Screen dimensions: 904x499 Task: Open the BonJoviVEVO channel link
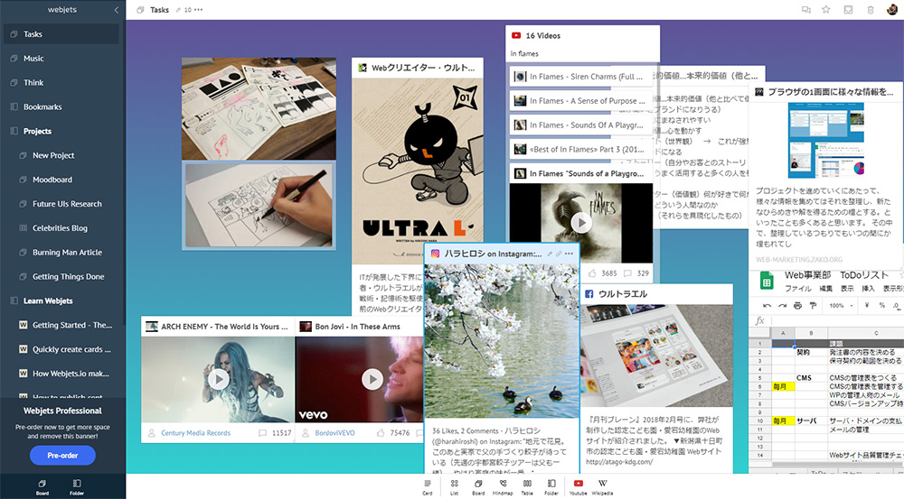pyautogui.click(x=335, y=433)
